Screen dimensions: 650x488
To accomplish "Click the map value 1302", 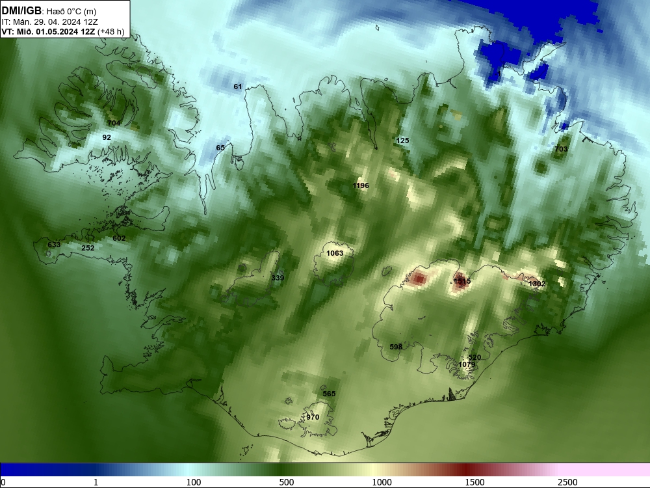I will (x=538, y=284).
